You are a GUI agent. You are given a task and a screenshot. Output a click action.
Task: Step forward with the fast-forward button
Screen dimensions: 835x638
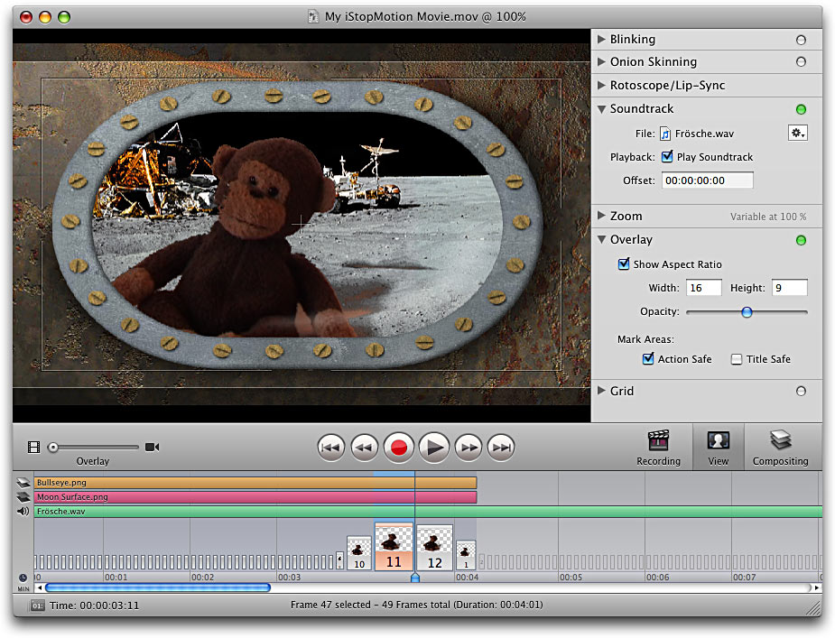469,448
